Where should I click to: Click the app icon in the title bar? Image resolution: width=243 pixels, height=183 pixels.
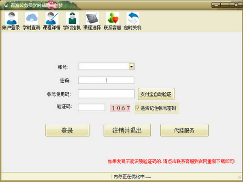(6, 5)
